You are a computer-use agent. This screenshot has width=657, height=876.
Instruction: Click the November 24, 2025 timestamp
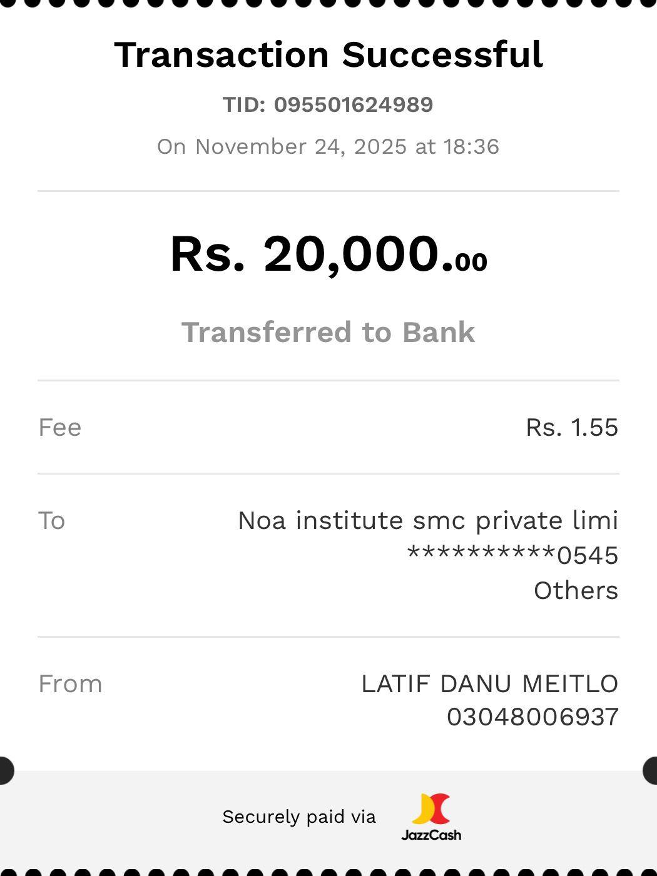tap(328, 146)
